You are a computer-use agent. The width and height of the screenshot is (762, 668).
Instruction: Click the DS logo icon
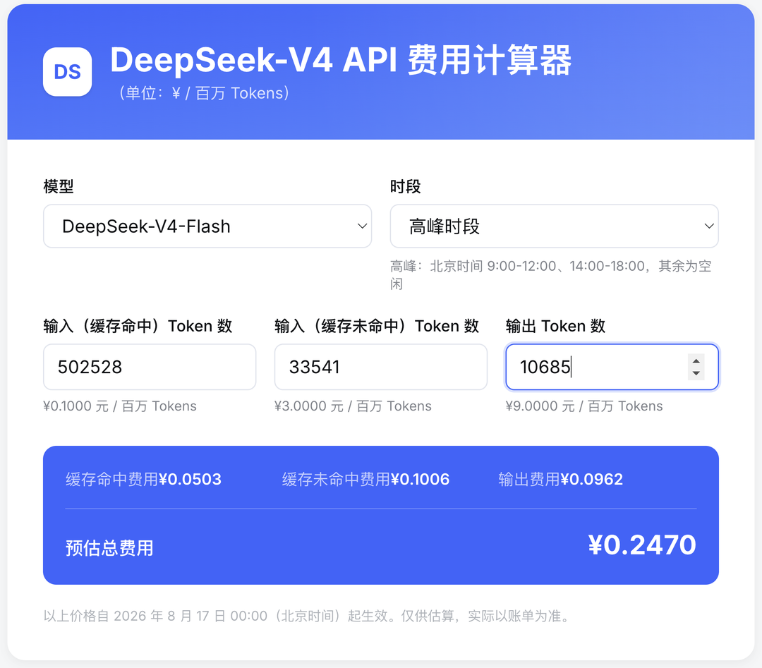click(x=68, y=72)
